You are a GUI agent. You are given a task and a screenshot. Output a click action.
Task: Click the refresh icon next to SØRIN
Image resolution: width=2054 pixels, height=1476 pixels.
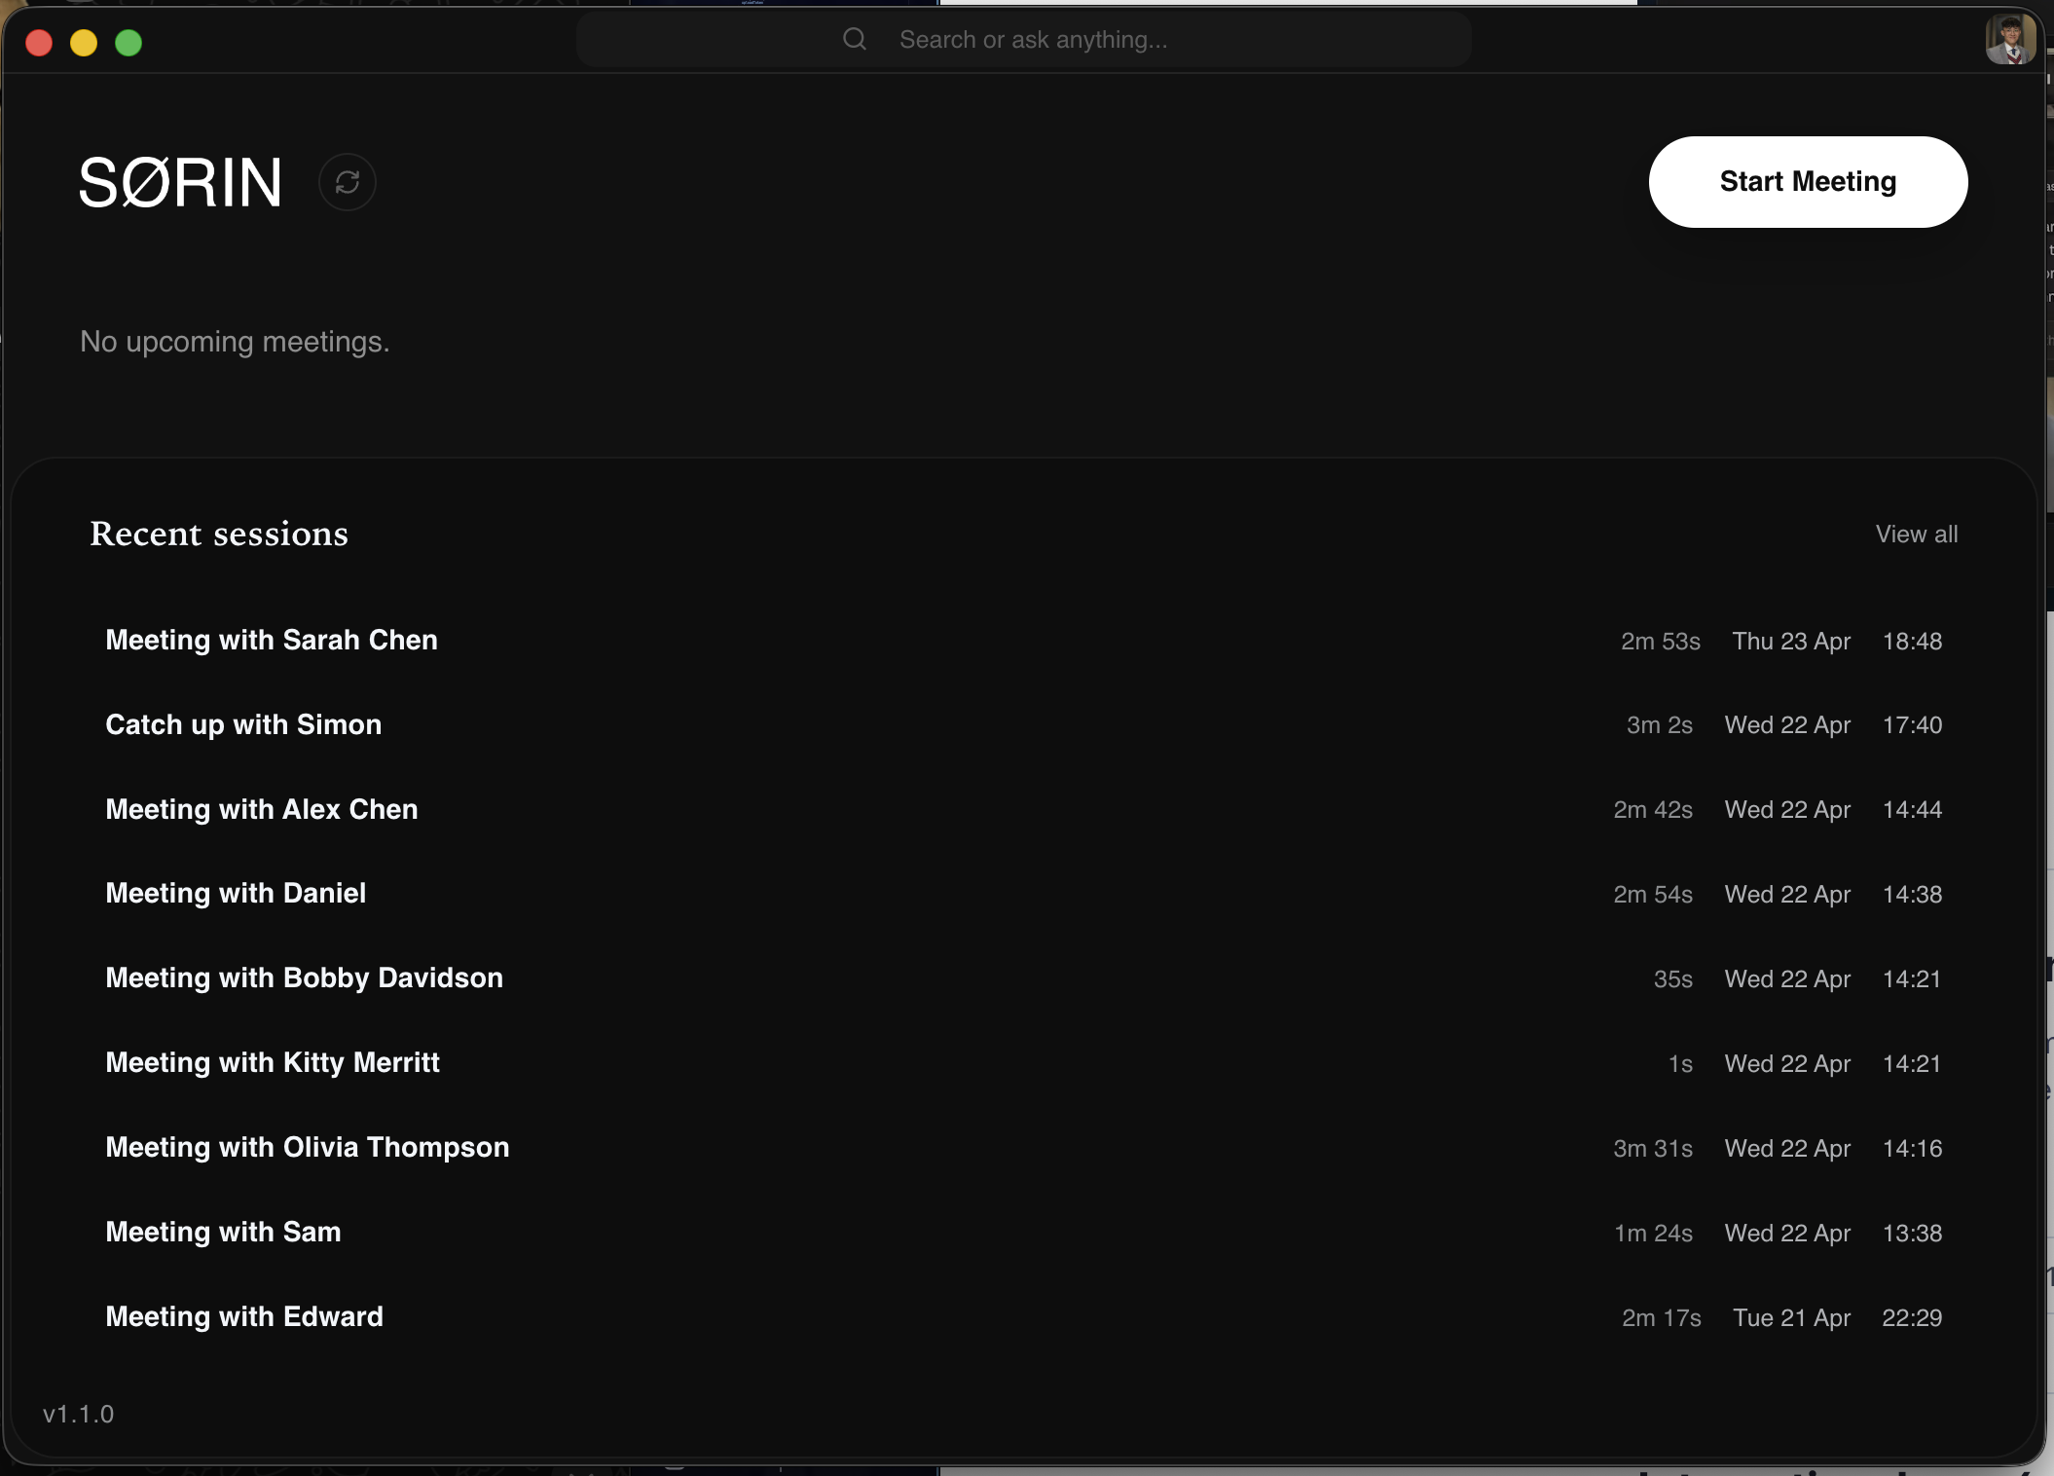point(348,182)
